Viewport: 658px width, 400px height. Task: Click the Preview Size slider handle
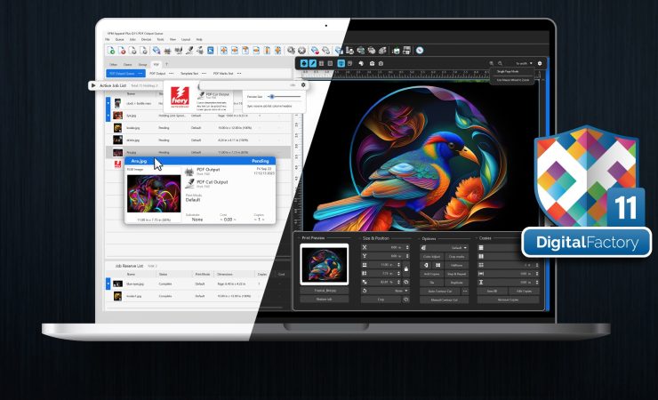coord(272,97)
